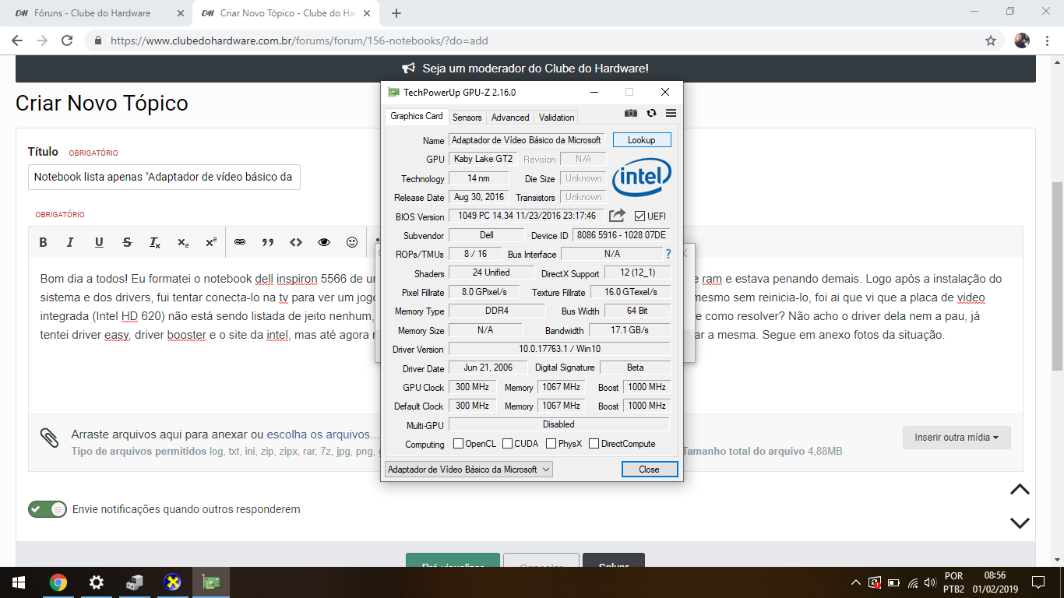The image size is (1064, 598).
Task: Switch to the Graphics Card tab
Action: [417, 117]
